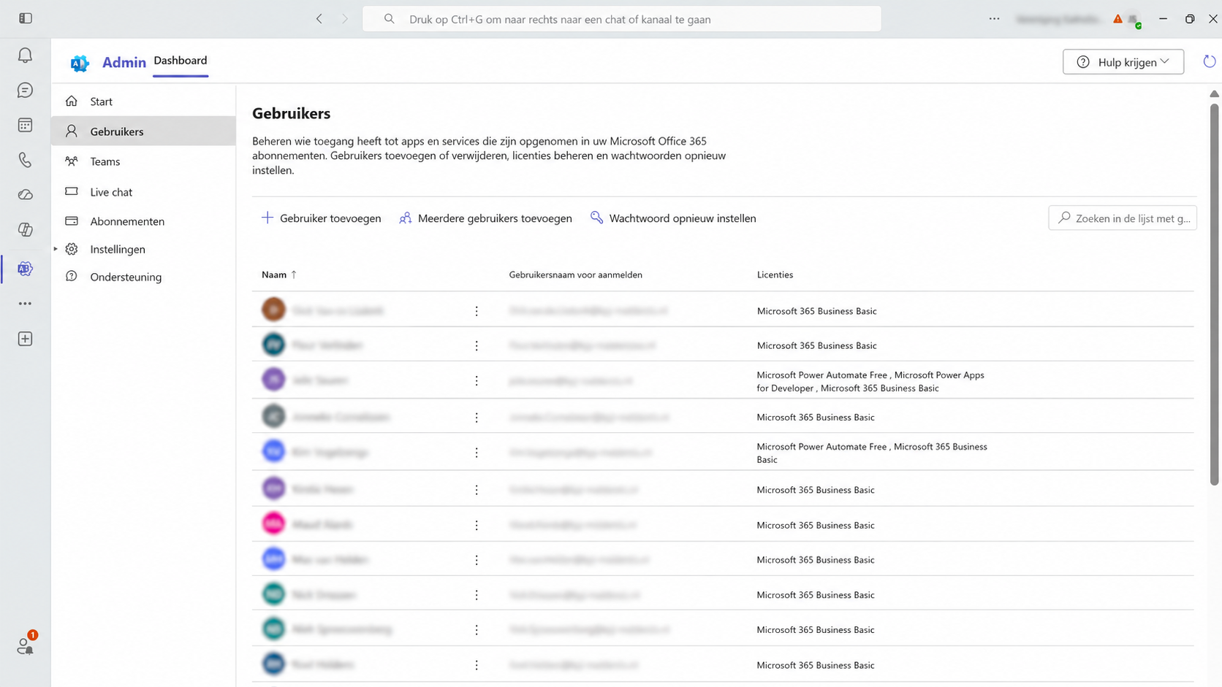Click the scrollbar up arrow
Viewport: 1222px width, 687px height.
[x=1214, y=93]
